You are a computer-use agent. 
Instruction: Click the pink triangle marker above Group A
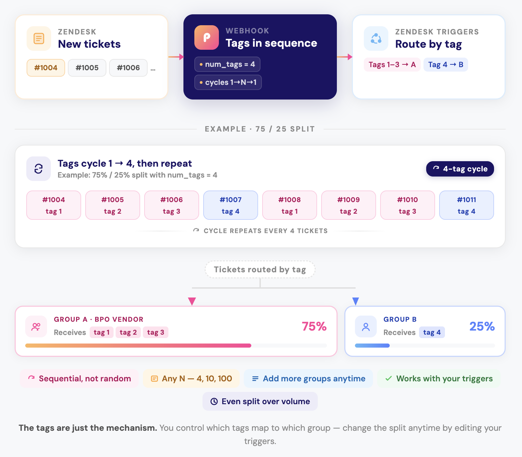click(x=192, y=301)
